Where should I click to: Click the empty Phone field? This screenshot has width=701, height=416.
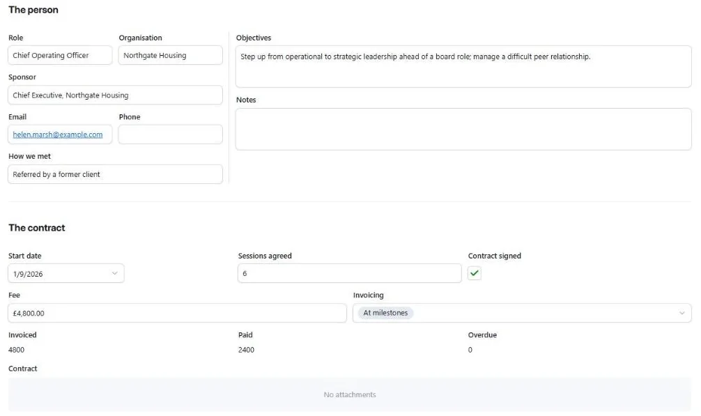pos(170,134)
